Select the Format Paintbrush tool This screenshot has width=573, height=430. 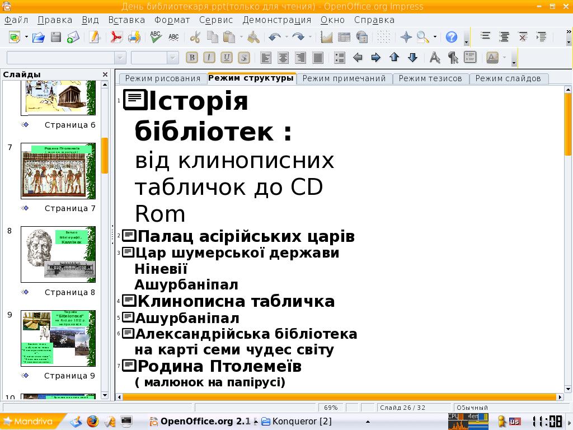(x=253, y=37)
